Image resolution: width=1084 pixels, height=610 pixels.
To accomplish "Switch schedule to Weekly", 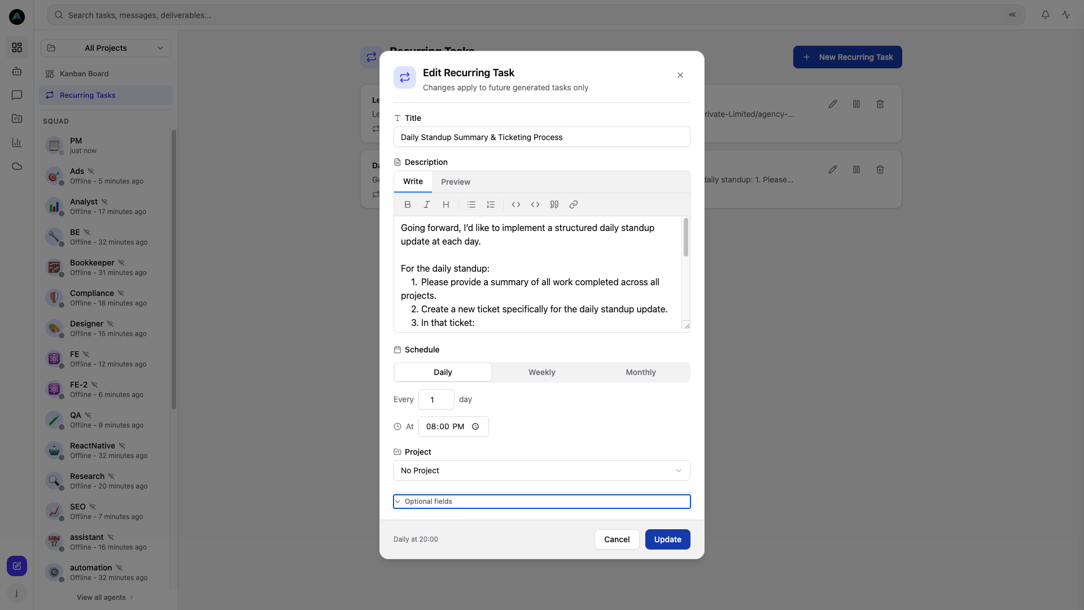I will [541, 372].
